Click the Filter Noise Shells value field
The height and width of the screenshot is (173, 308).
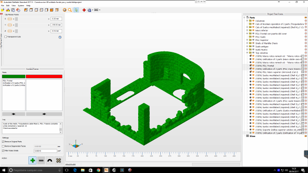pyautogui.click(x=45, y=151)
